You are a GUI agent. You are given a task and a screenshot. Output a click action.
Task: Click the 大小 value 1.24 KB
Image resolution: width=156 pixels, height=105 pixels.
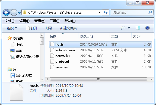coord(62,91)
